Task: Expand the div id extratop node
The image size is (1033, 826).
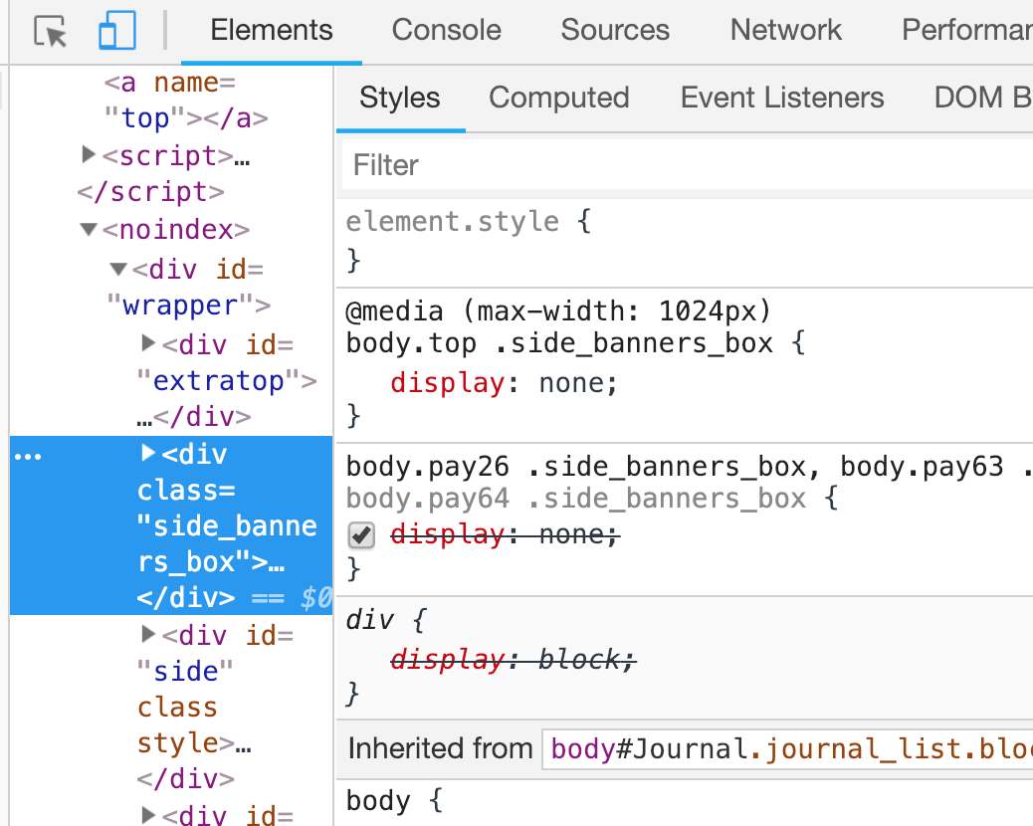Action: click(x=148, y=343)
